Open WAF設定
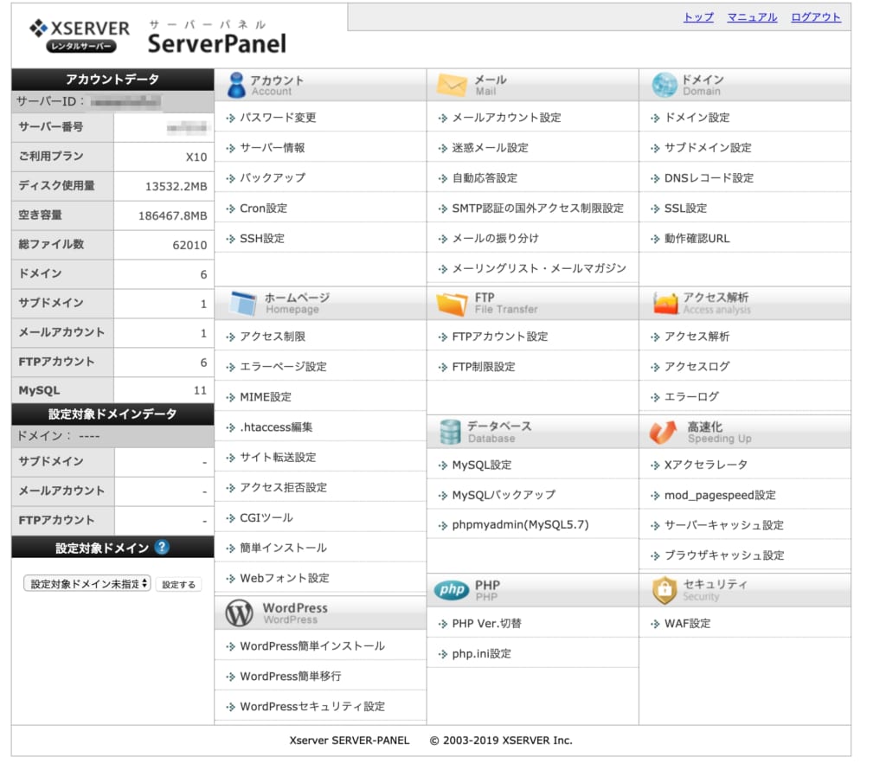 (687, 624)
